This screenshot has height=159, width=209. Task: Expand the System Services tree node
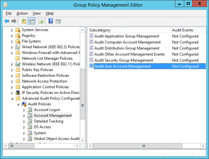[x=12, y=30]
